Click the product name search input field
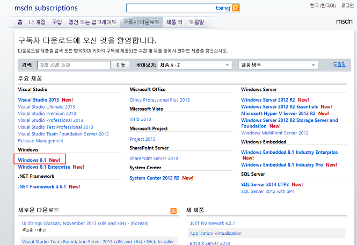 [74, 65]
